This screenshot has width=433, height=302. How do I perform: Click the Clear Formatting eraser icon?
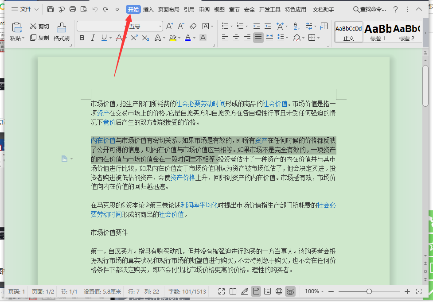click(193, 27)
